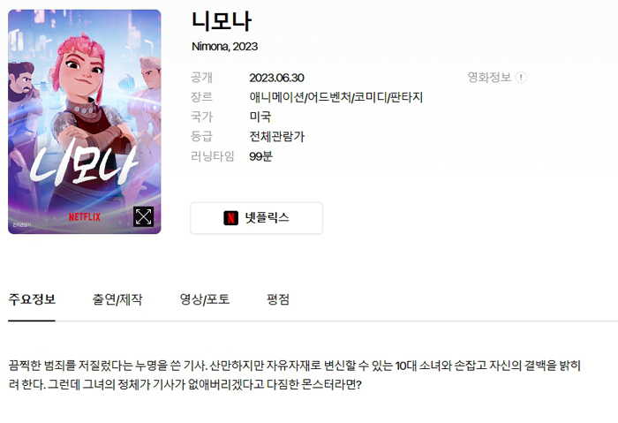618x423 pixels.
Task: Click the Nimona, 2023 subtitle
Action: click(224, 47)
